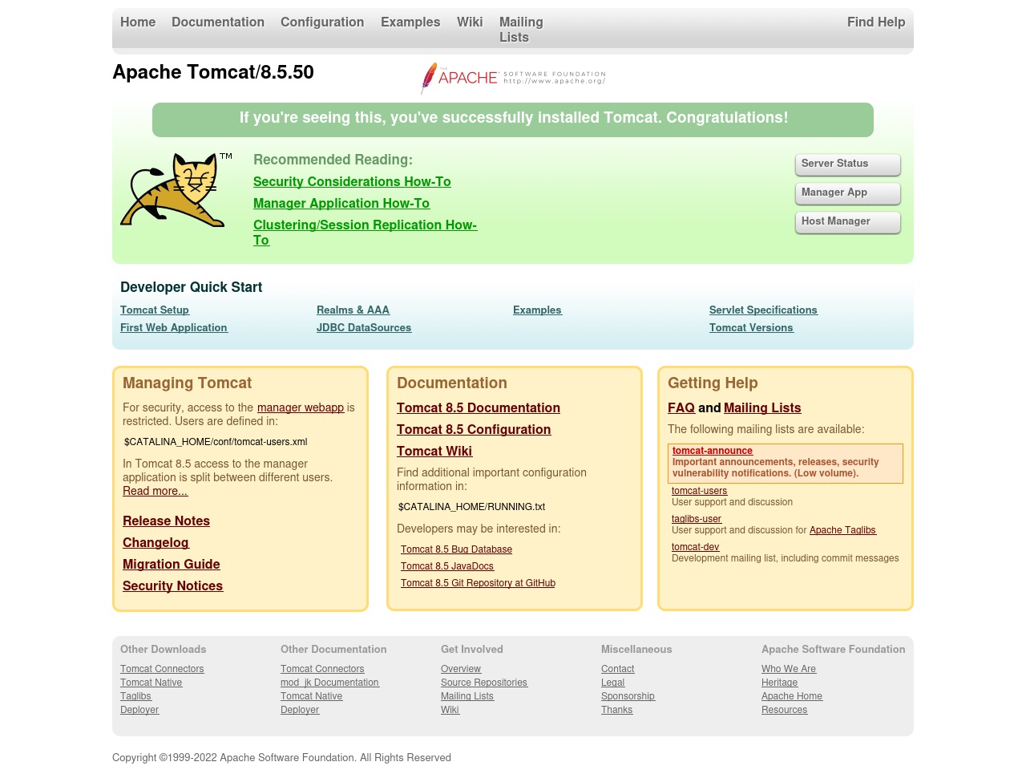Screen dimensions: 1026x770
Task: Open JDBC DataSources link
Action: (364, 328)
